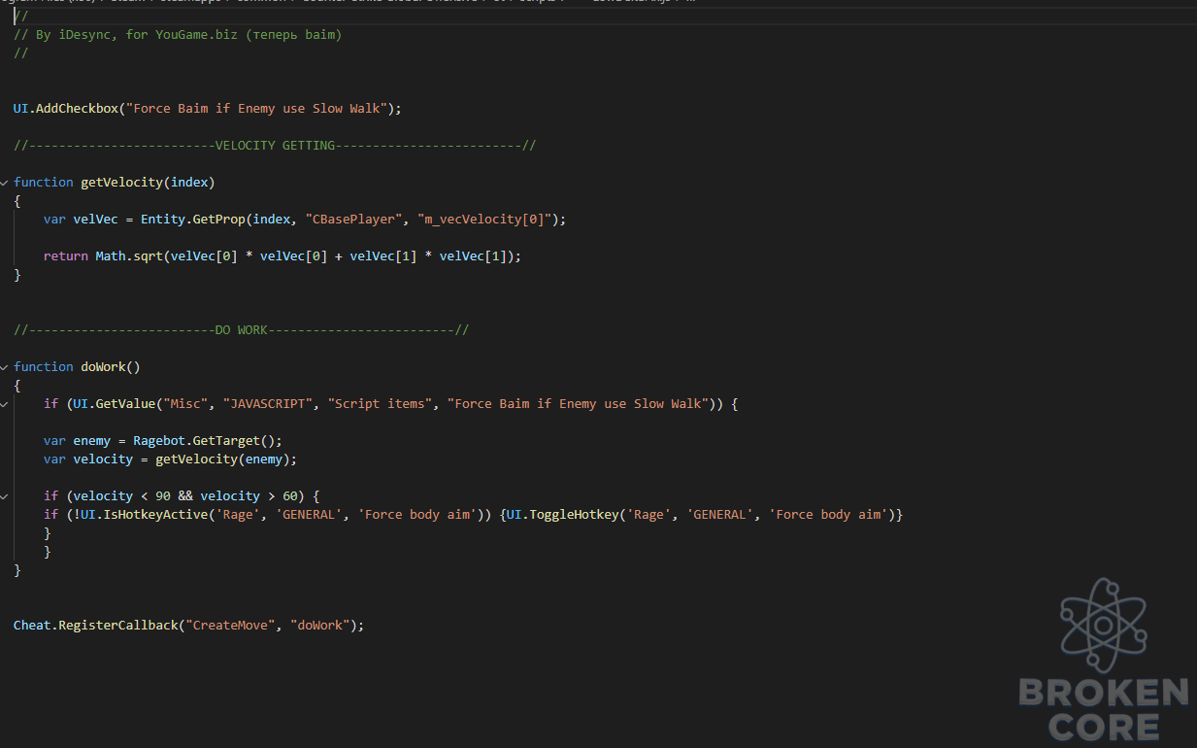Click the DO WORK comment line

[x=241, y=330]
